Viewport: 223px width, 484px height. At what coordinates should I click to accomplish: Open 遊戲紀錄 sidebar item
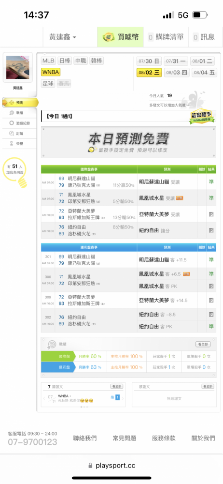click(19, 123)
